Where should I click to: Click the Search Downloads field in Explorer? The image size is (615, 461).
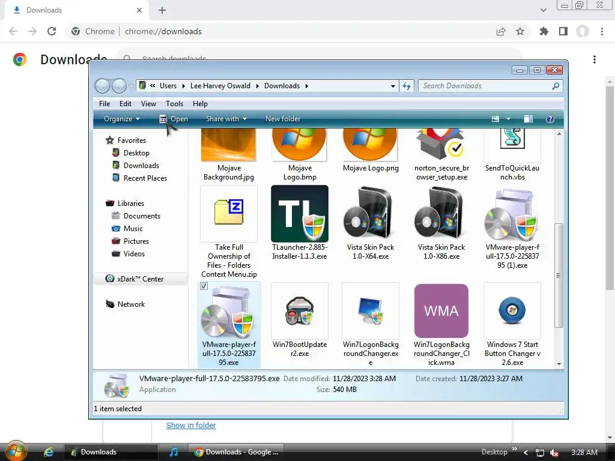click(x=490, y=86)
